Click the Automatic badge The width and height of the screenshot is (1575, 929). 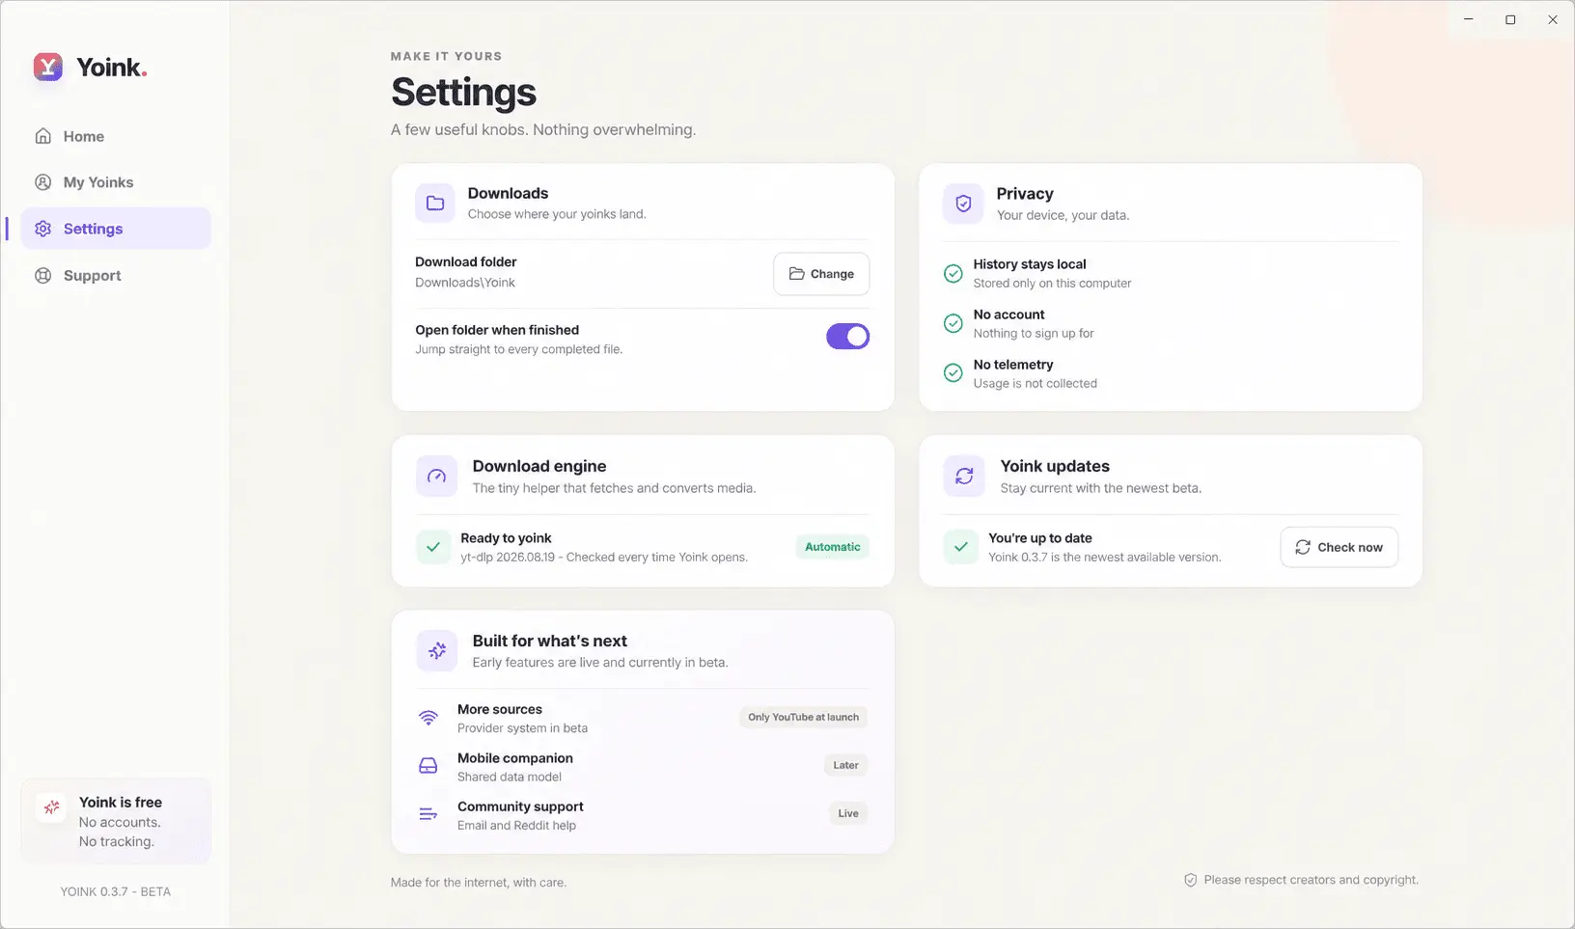pos(832,547)
